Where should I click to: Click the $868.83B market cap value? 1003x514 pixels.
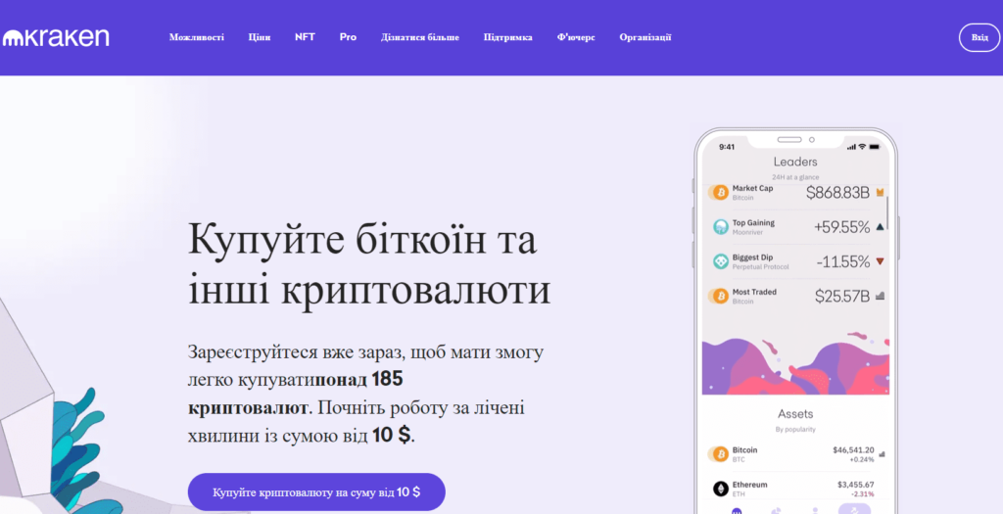[837, 193]
